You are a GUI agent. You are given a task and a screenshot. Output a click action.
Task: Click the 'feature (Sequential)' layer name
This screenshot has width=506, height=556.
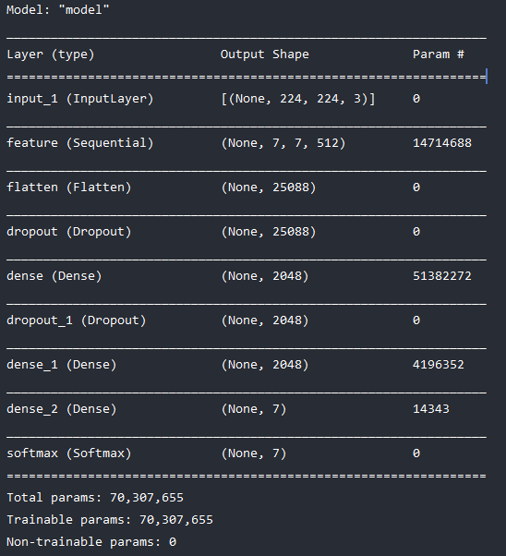[x=80, y=143]
